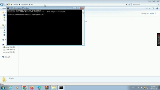The image size is (160, 90).
Task: Show hidden tray icons arrow
Action: 136,88
